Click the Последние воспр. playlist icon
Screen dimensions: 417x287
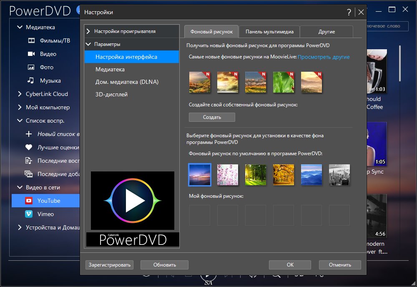click(28, 160)
